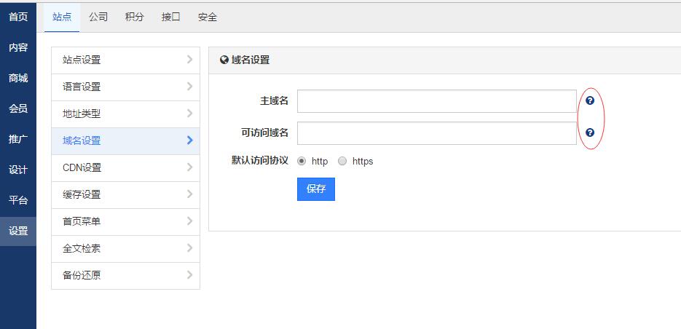
Task: Focus the 主域名 input field
Action: 437,101
